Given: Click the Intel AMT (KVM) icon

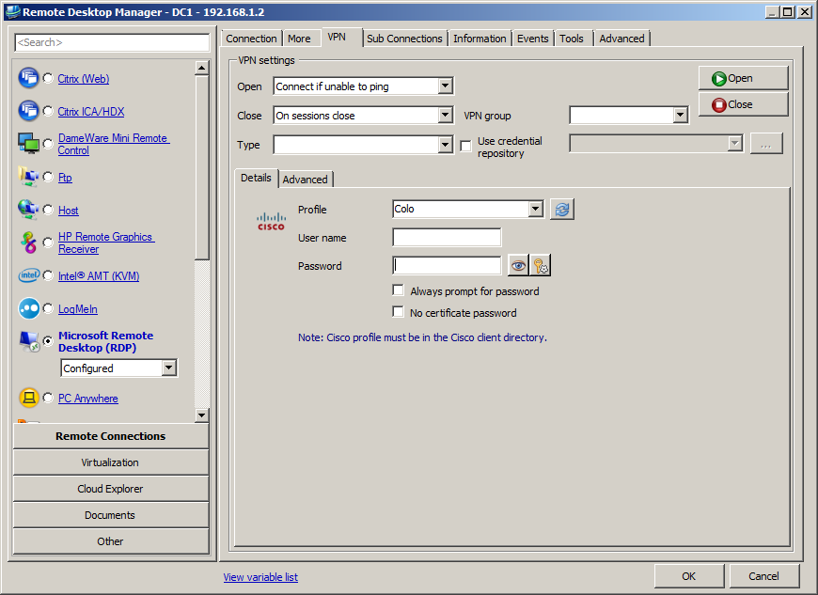Looking at the screenshot, I should tap(29, 275).
